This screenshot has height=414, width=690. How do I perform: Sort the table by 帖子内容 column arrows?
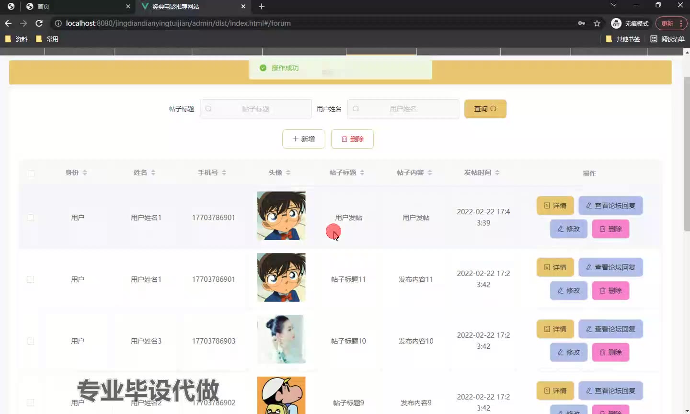point(430,172)
